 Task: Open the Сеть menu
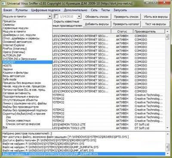pos(94,10)
